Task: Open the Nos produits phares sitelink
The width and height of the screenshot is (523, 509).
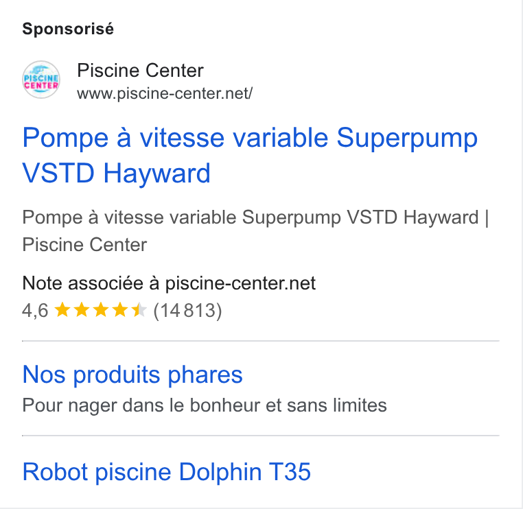Action: (132, 375)
